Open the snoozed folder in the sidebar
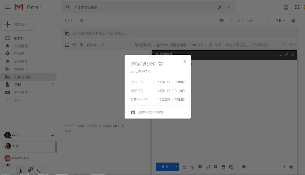The height and width of the screenshot is (175, 305). 29,54
